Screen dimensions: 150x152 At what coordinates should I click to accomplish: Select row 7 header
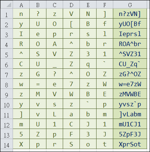click(7, 74)
